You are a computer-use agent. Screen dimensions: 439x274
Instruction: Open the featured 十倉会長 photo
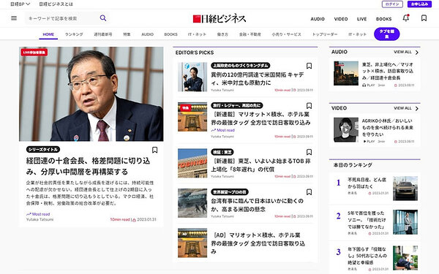click(91, 94)
